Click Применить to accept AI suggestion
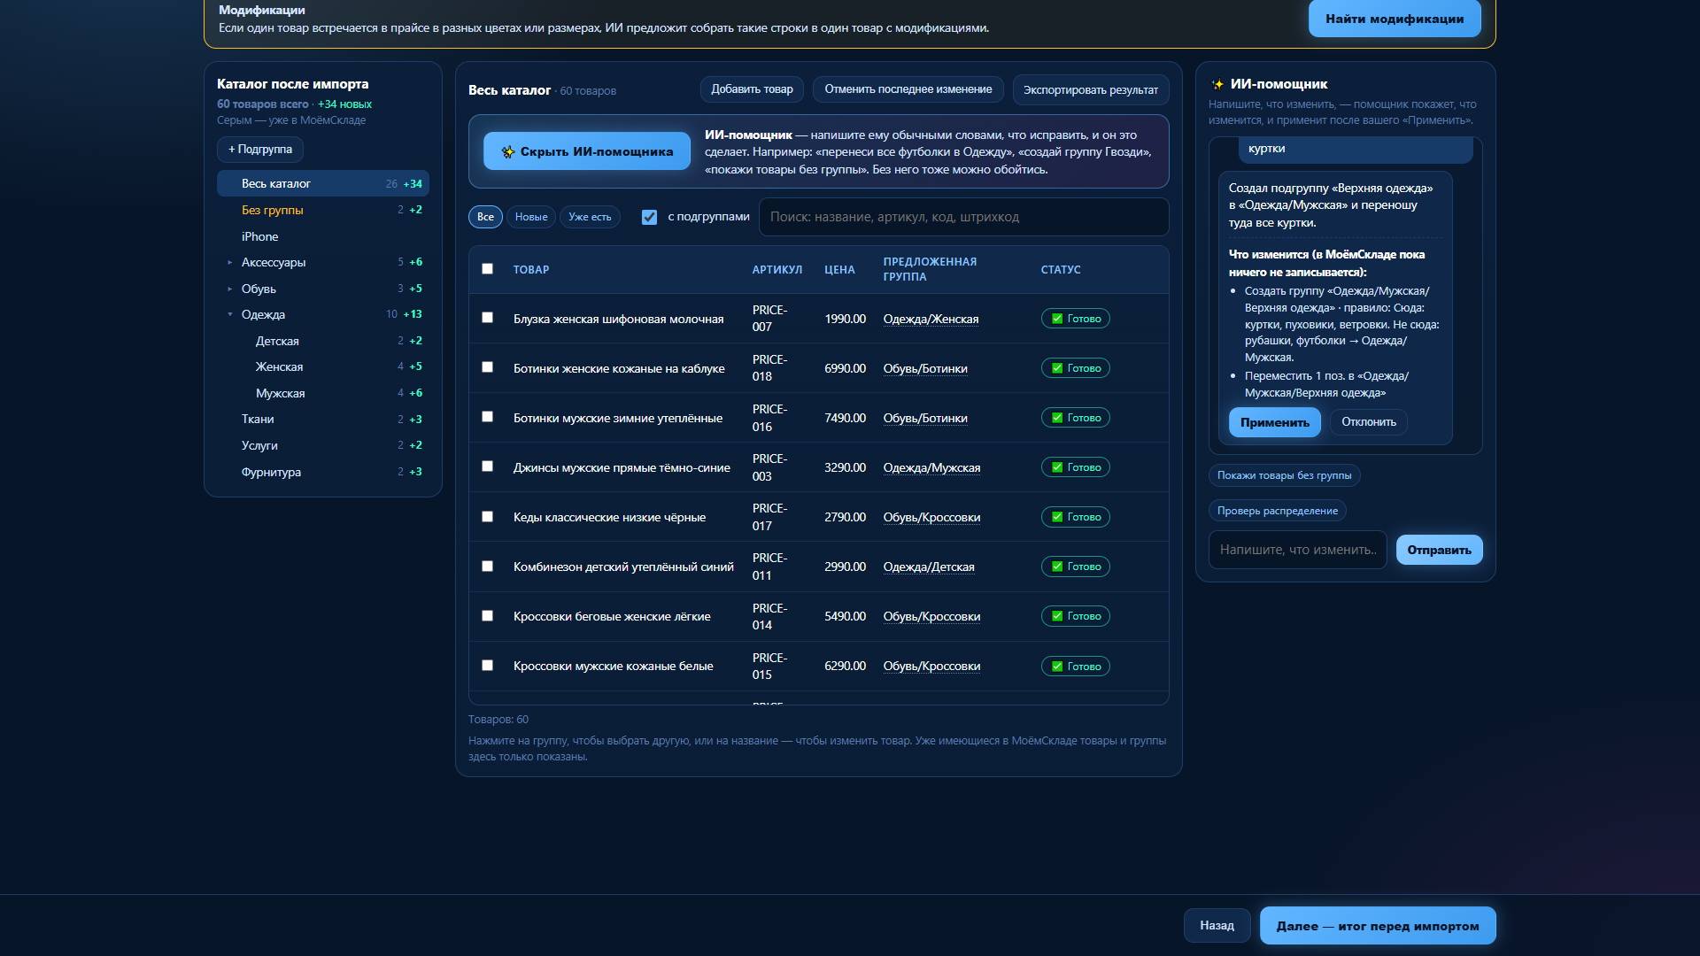Image resolution: width=1700 pixels, height=956 pixels. click(x=1274, y=422)
